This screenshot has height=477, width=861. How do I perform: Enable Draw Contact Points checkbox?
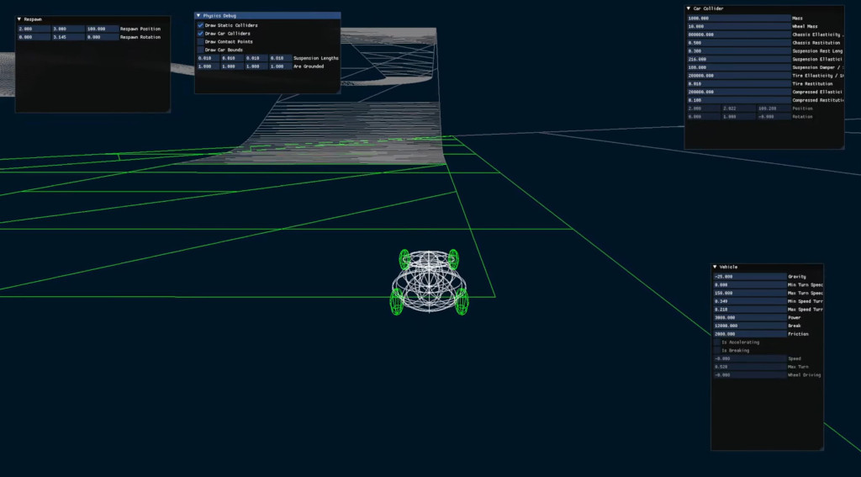click(200, 41)
